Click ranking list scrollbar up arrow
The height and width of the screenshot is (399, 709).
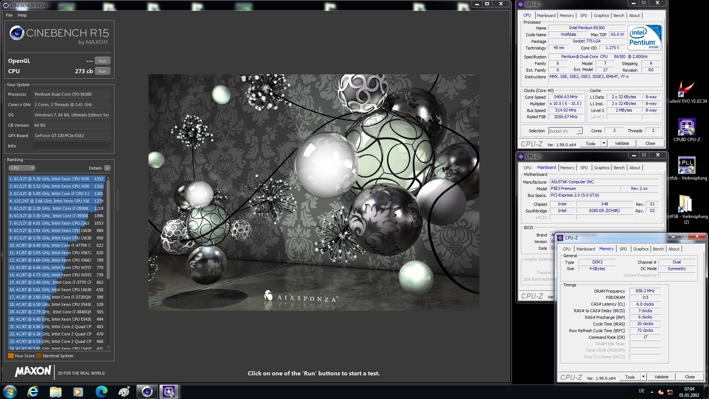click(x=108, y=178)
